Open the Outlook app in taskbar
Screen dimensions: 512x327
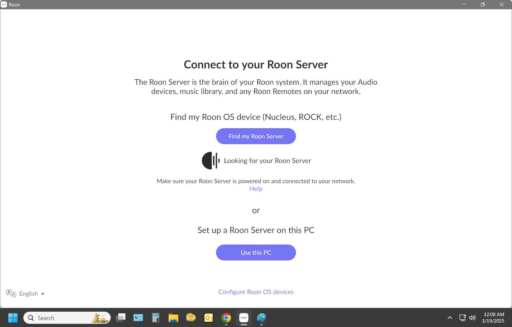click(x=209, y=318)
